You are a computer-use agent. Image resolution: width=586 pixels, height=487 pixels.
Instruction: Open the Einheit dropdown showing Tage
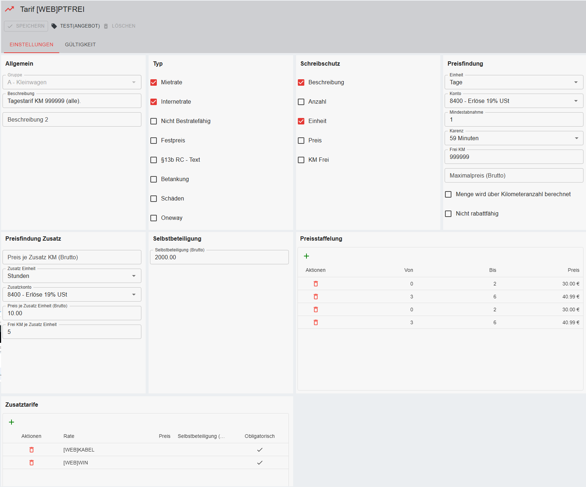click(x=514, y=82)
